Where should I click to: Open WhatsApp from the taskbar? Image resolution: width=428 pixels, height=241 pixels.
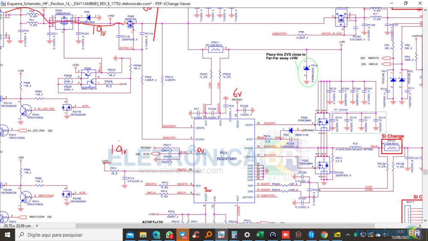(169, 235)
